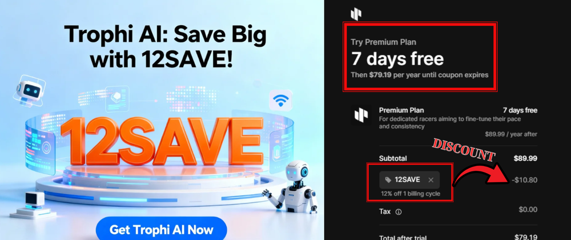Click the WiFi icon tile

tap(280, 100)
